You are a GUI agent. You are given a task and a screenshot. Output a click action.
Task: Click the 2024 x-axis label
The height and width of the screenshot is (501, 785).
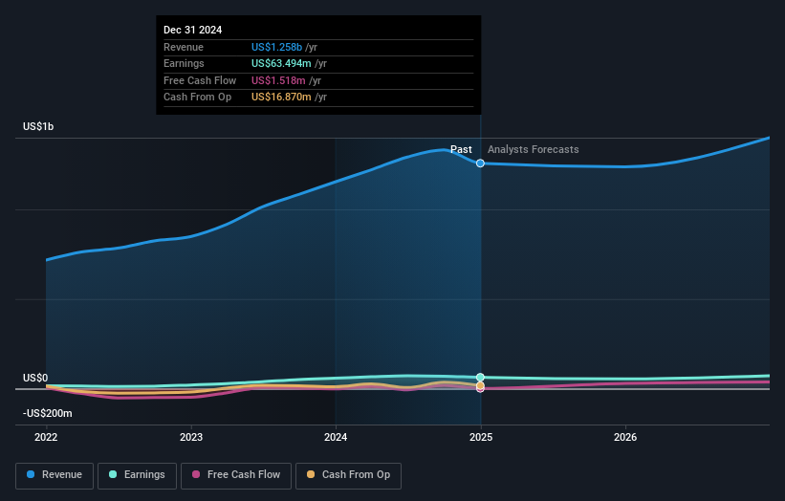coord(336,437)
